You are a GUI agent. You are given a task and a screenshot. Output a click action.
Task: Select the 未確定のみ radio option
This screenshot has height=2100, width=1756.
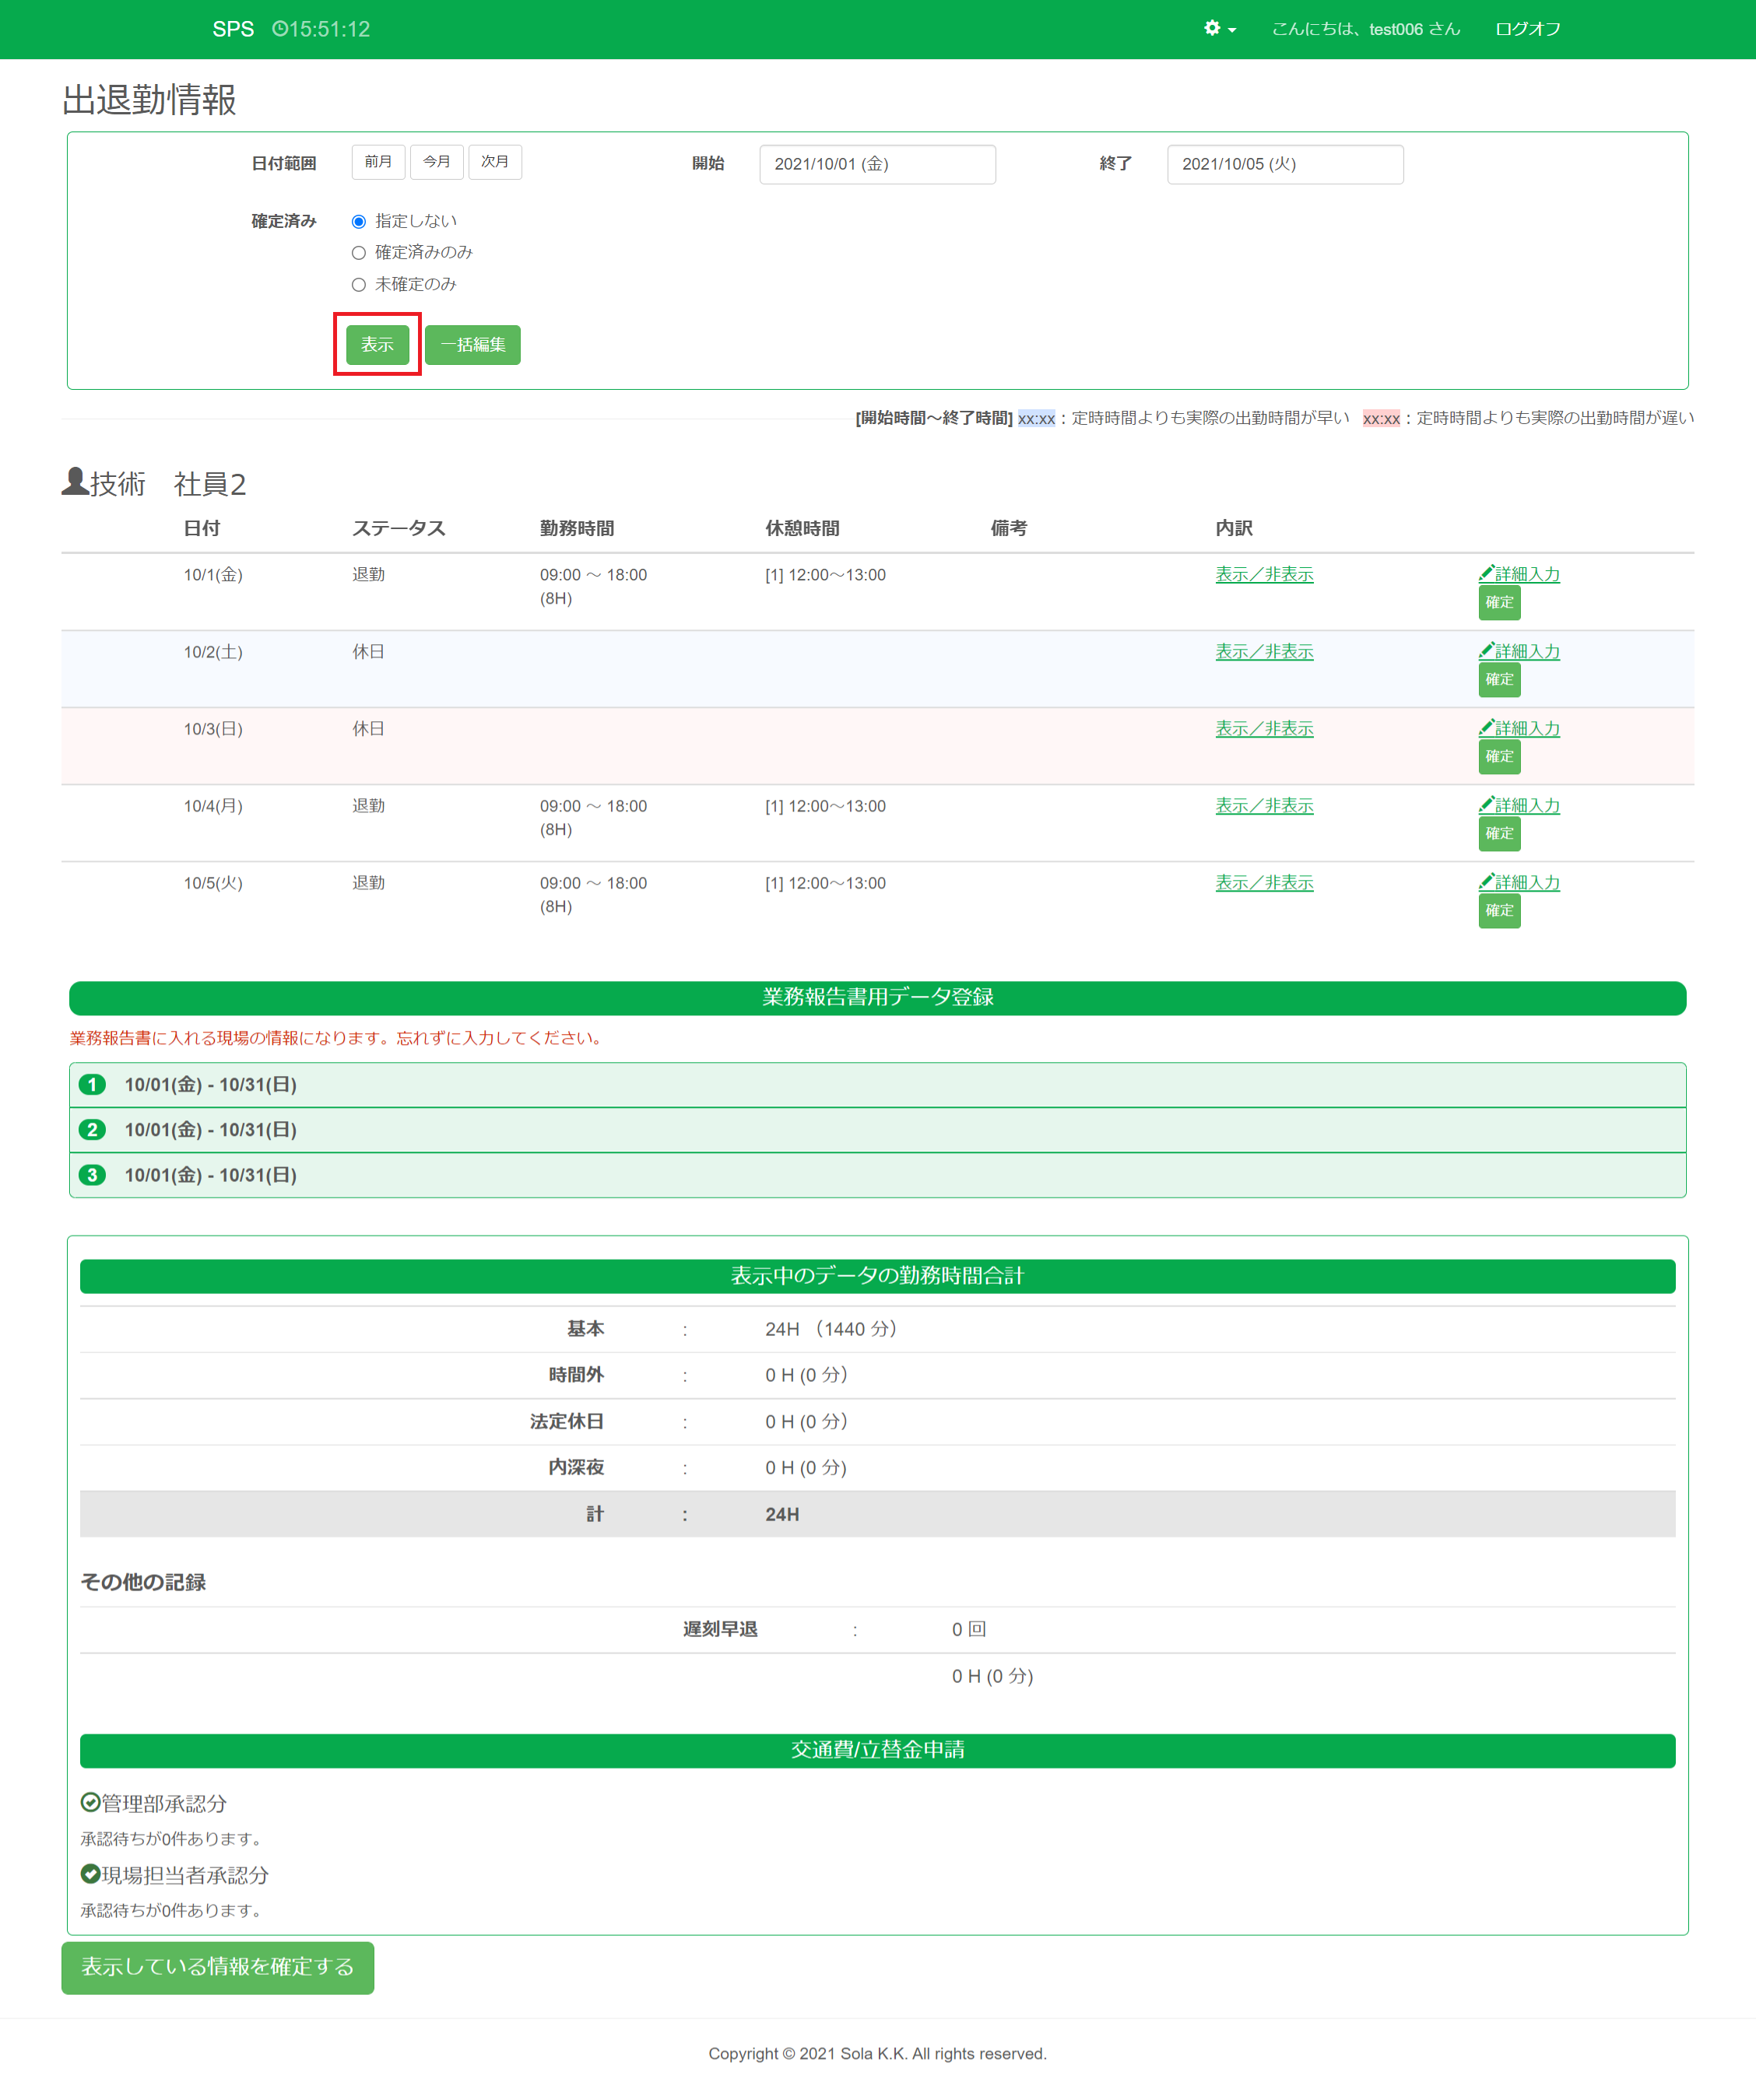[x=358, y=285]
